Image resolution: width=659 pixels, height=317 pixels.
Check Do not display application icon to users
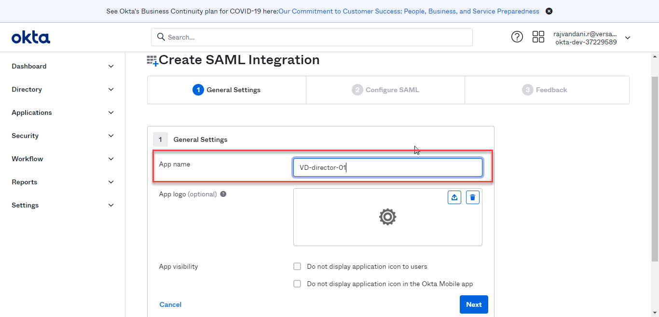pyautogui.click(x=297, y=266)
